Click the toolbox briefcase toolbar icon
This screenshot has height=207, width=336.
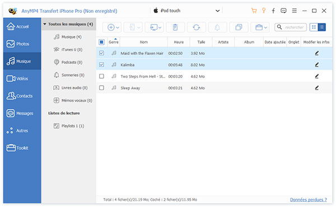[x=259, y=27]
